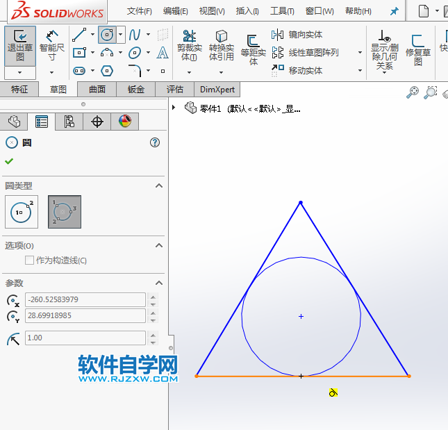The width and height of the screenshot is (448, 430).
Task: Click the New document icon
Action: pos(424,11)
